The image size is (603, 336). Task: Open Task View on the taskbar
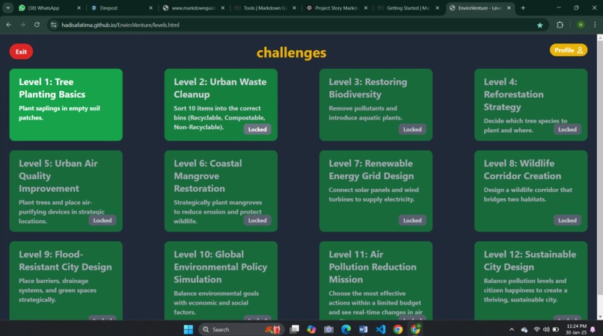pos(295,329)
